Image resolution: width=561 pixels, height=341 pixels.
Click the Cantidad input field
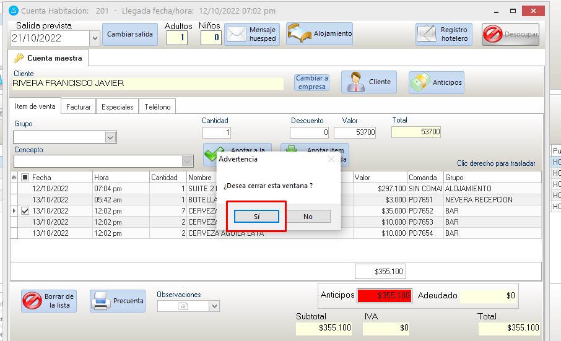(217, 132)
